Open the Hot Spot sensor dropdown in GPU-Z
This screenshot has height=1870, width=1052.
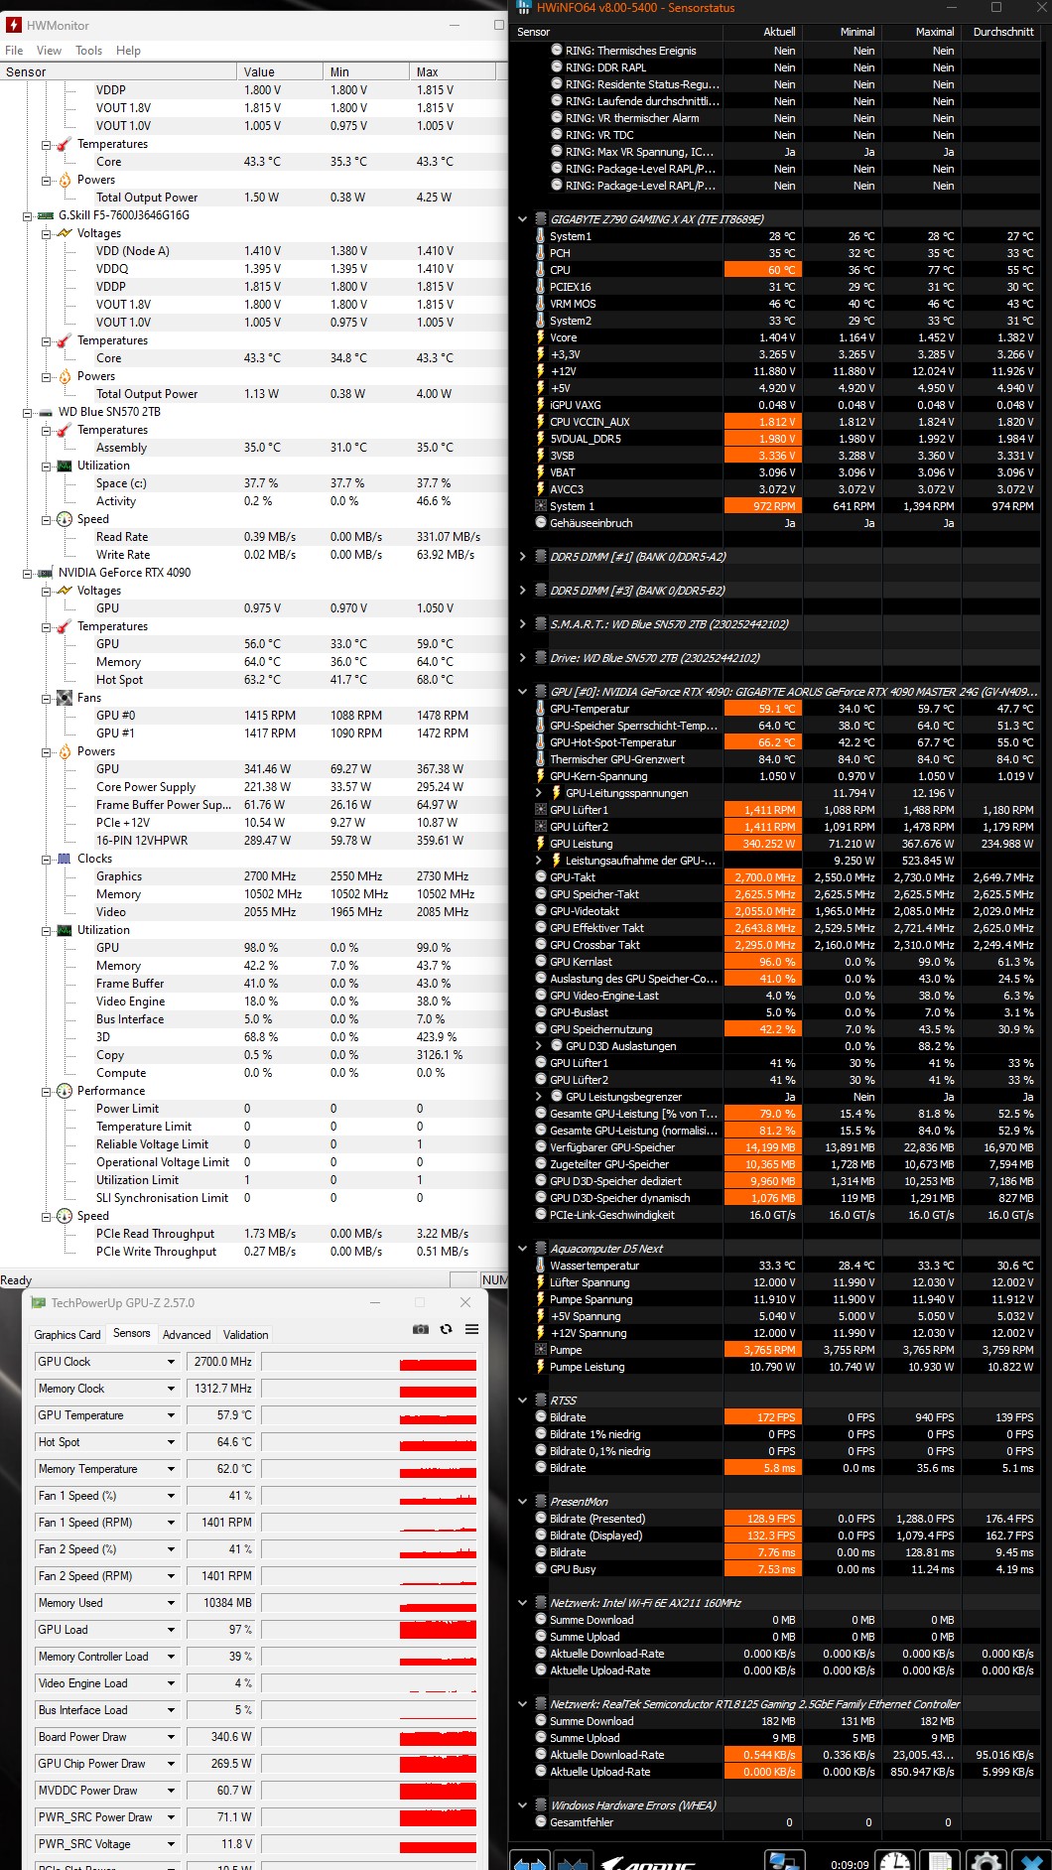pos(171,1442)
